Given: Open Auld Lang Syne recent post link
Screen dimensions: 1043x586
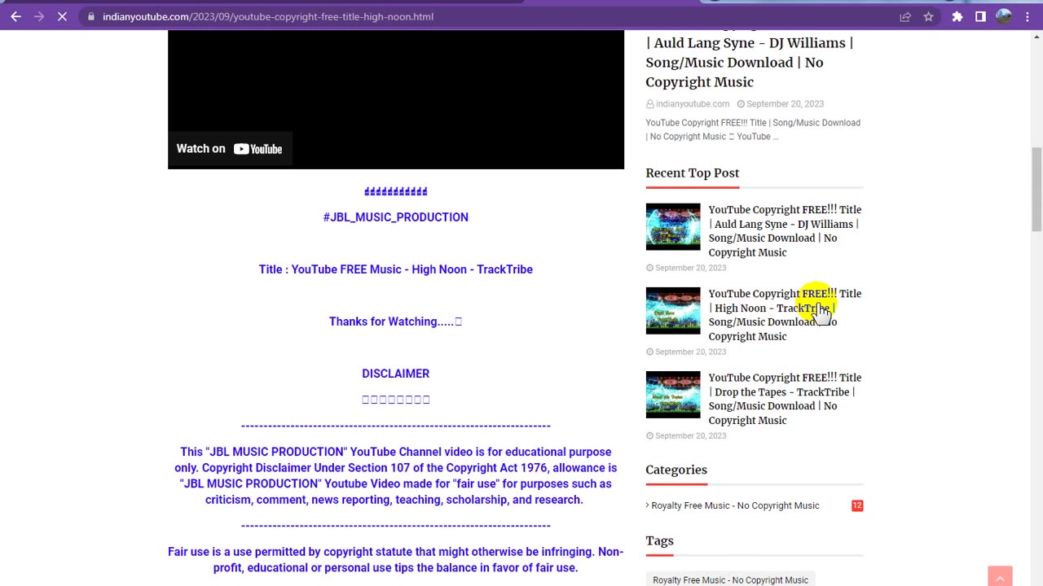Looking at the screenshot, I should 785,231.
